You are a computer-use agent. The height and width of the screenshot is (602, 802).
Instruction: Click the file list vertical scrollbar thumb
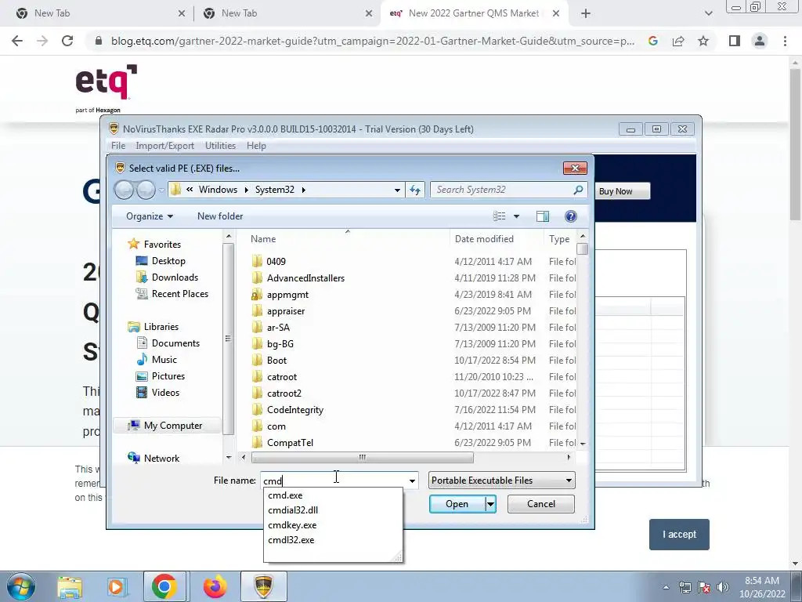pyautogui.click(x=582, y=248)
